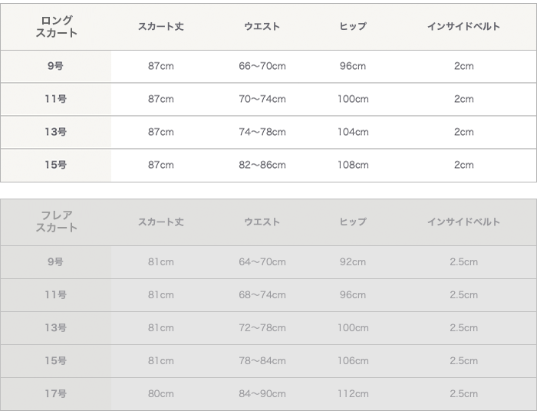Screen dimensions: 537x414
Task: Click the 9号 row in the long skirt table
Action: point(56,66)
